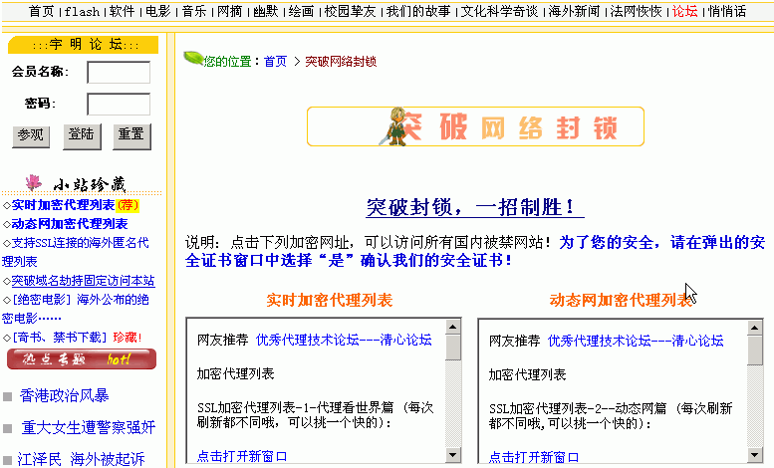
Task: Click the 密码 password input field
Action: coord(119,104)
